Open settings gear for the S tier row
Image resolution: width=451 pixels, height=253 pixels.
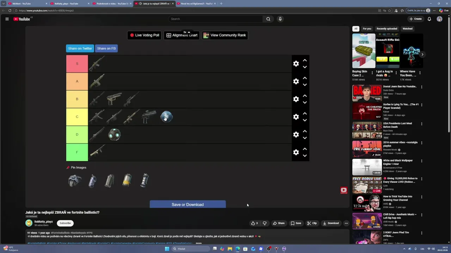tap(296, 64)
